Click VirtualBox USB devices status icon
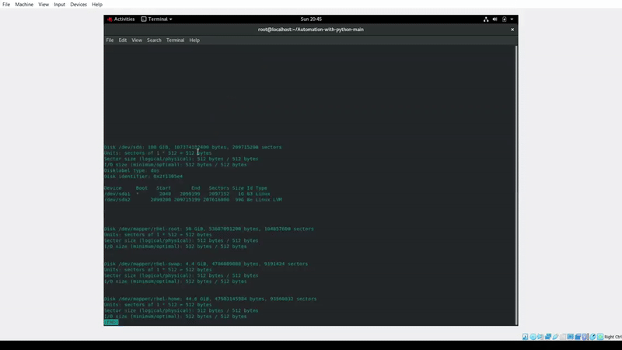The height and width of the screenshot is (350, 622). (x=555, y=337)
